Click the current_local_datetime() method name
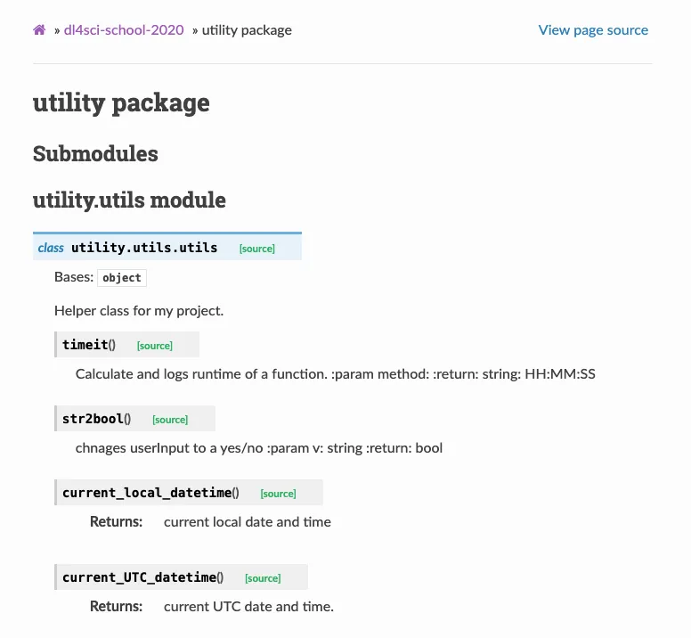 [x=150, y=493]
